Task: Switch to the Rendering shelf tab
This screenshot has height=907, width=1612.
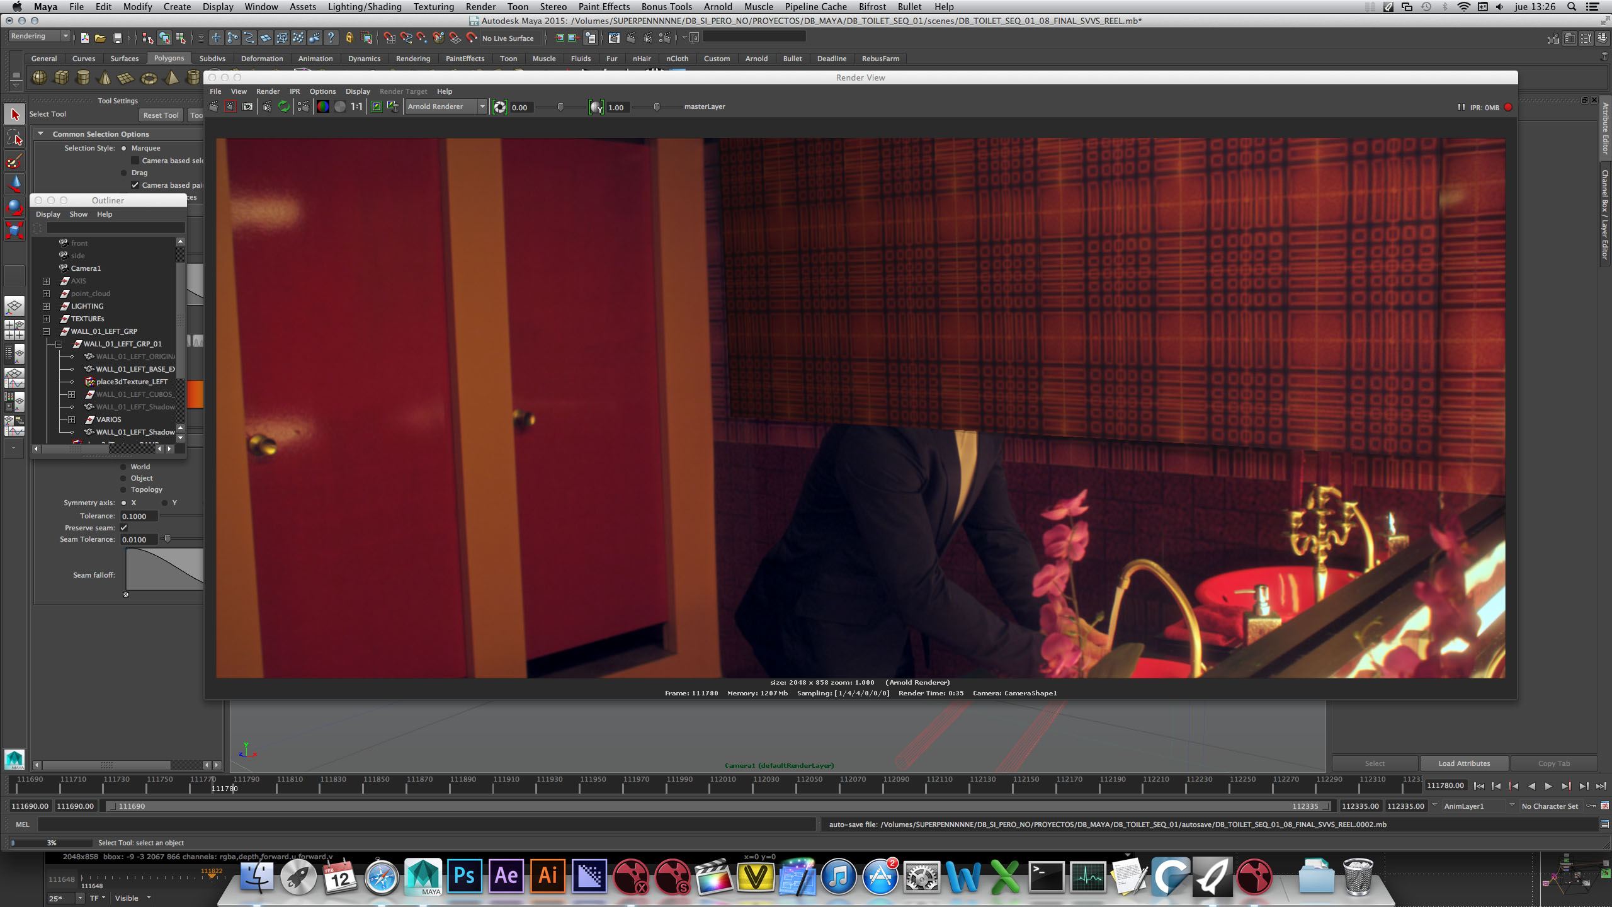Action: 413,59
